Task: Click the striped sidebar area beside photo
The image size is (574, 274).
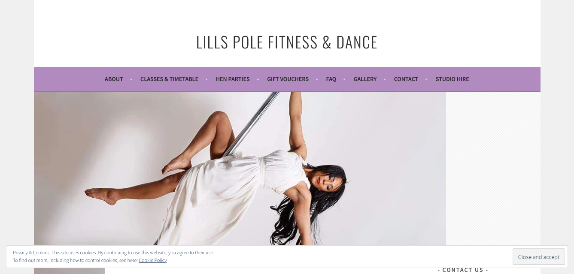Action: pyautogui.click(x=493, y=169)
